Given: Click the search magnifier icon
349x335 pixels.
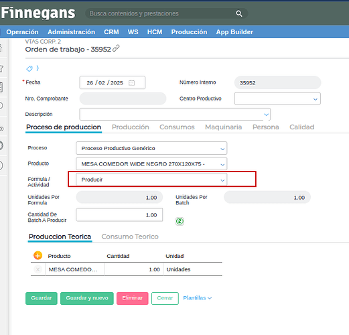Looking at the screenshot, I should [239, 13].
